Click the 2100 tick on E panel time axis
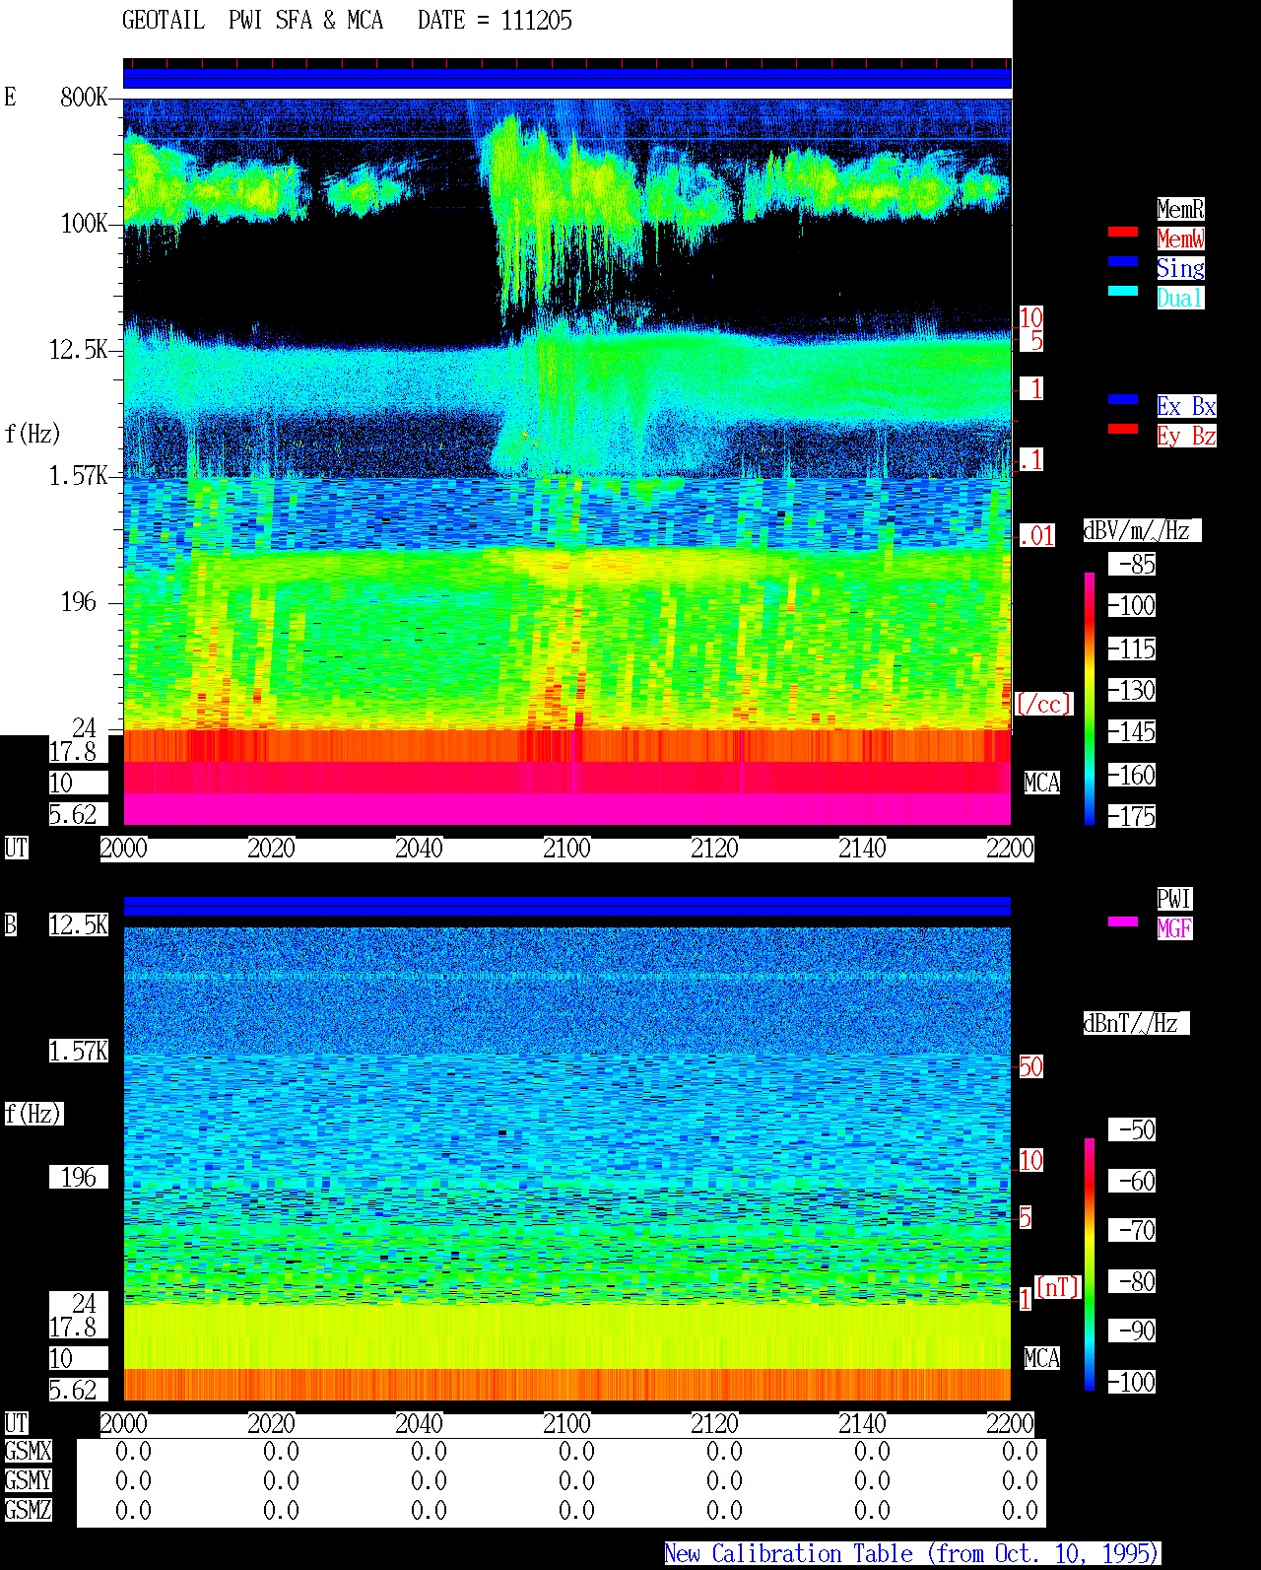1261x1570 pixels. (x=566, y=849)
